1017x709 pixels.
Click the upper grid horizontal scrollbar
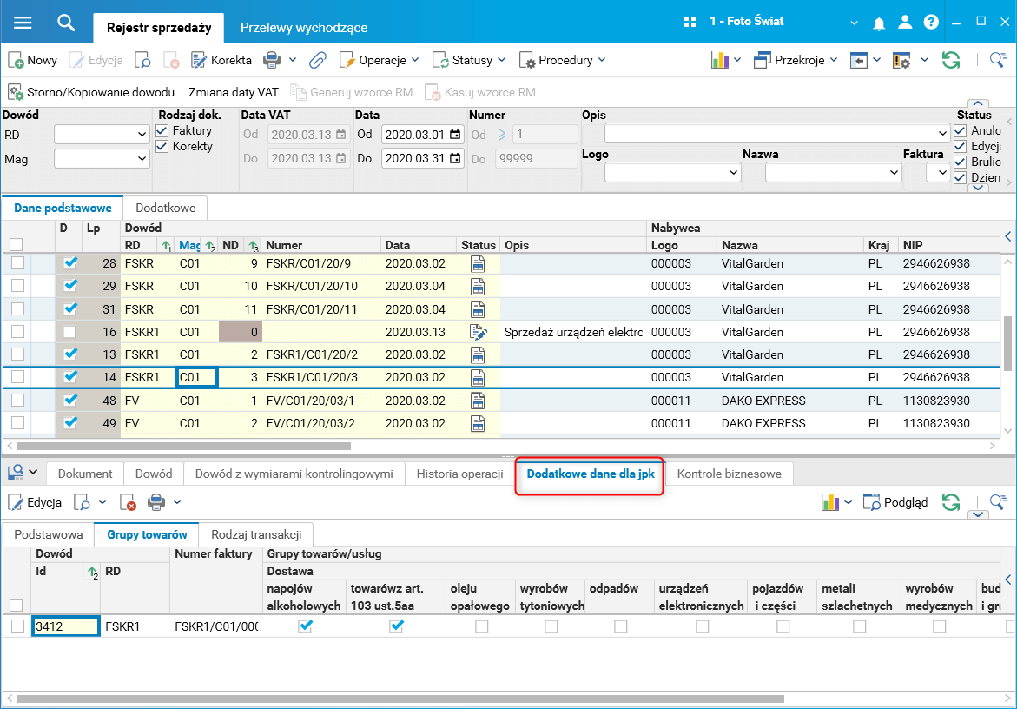[x=182, y=446]
